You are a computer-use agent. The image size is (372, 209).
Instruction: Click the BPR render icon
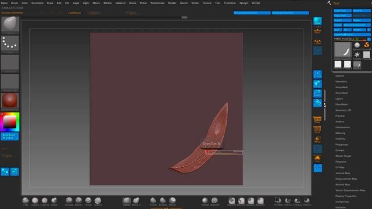[x=317, y=21]
